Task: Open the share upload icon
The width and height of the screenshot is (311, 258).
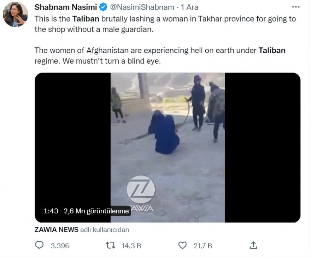Action: coord(253,245)
